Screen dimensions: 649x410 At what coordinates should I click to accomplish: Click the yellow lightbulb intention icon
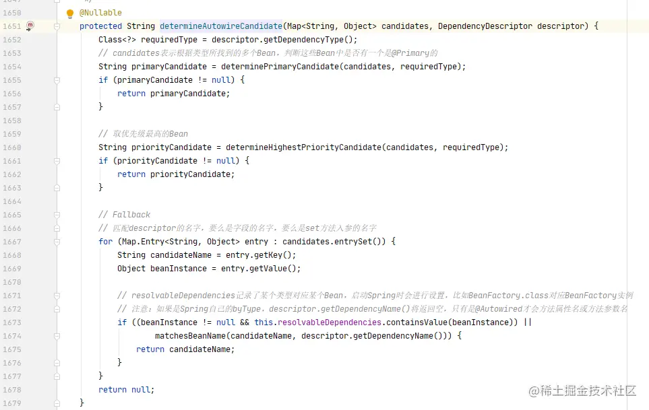[x=69, y=13]
